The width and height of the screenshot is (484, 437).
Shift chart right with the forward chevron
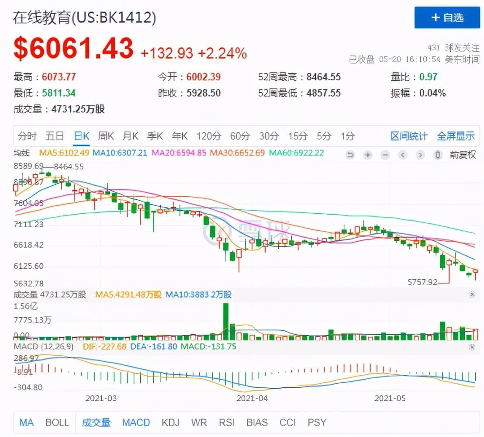click(x=420, y=154)
